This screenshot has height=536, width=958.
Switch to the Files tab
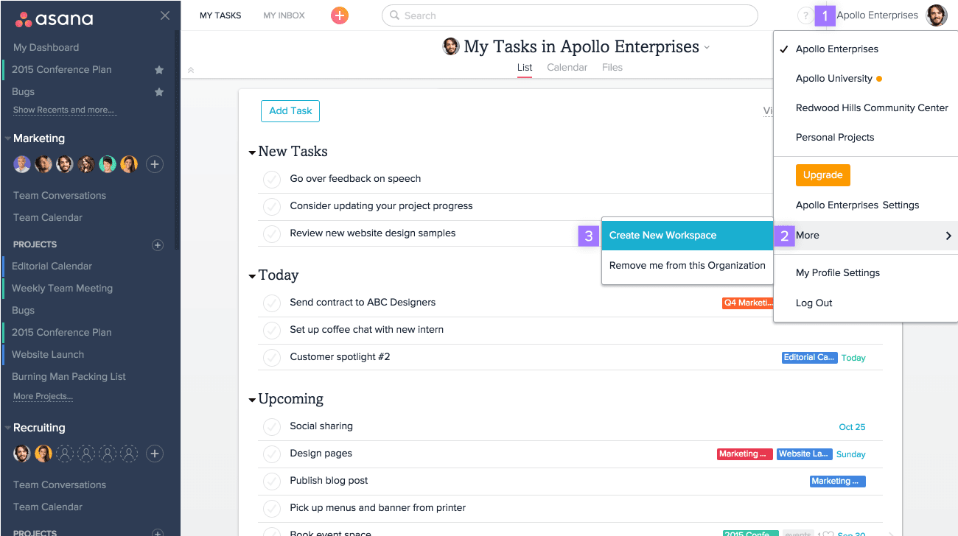point(612,68)
